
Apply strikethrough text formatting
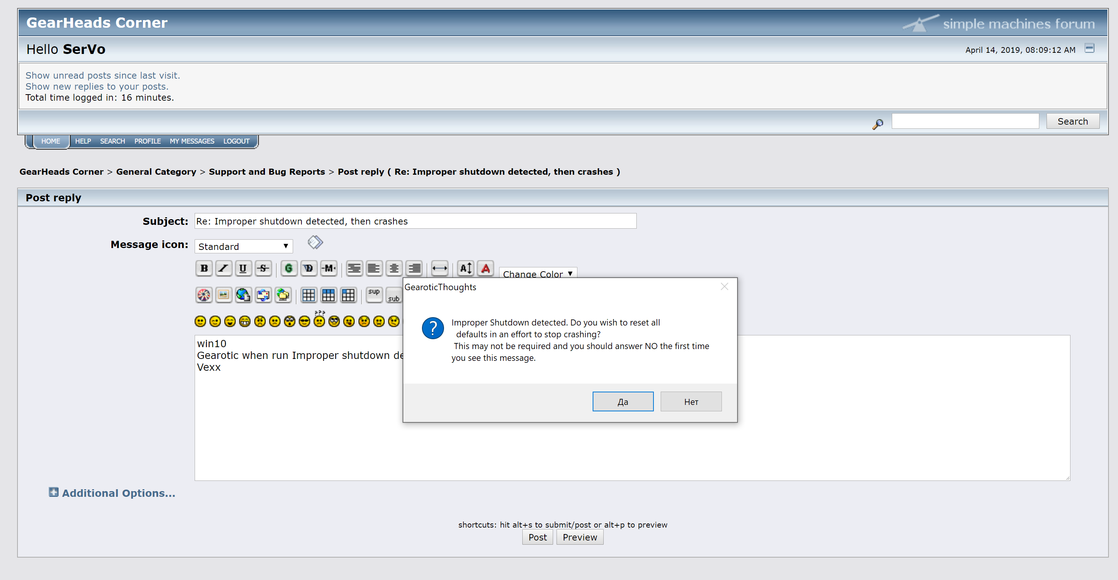pyautogui.click(x=263, y=269)
